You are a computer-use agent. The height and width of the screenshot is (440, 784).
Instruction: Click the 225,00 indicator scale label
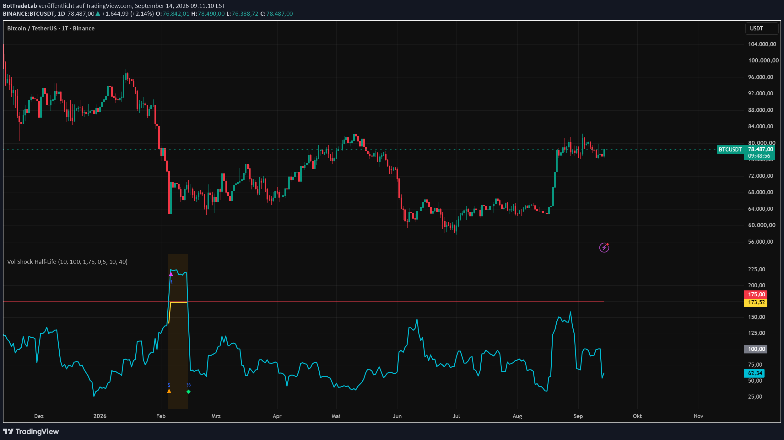pyautogui.click(x=756, y=269)
